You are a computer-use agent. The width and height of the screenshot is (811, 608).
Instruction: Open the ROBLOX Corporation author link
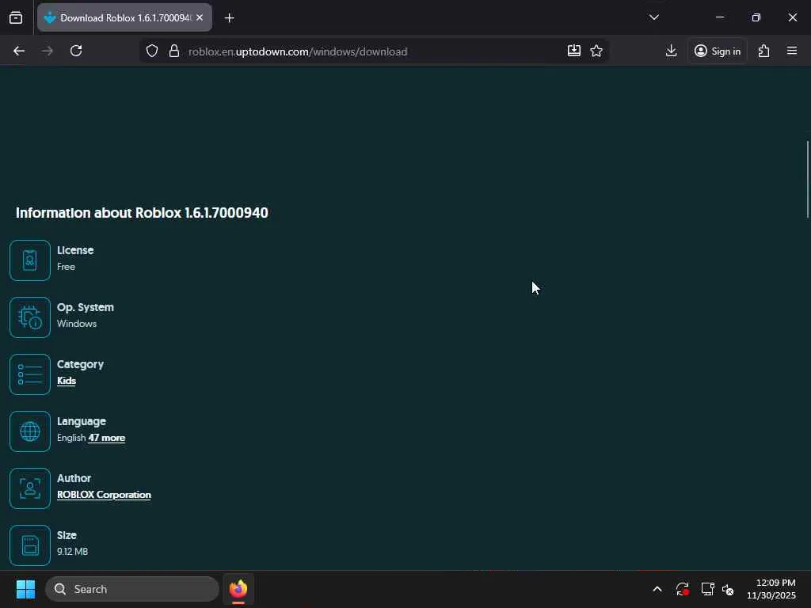[x=104, y=495]
